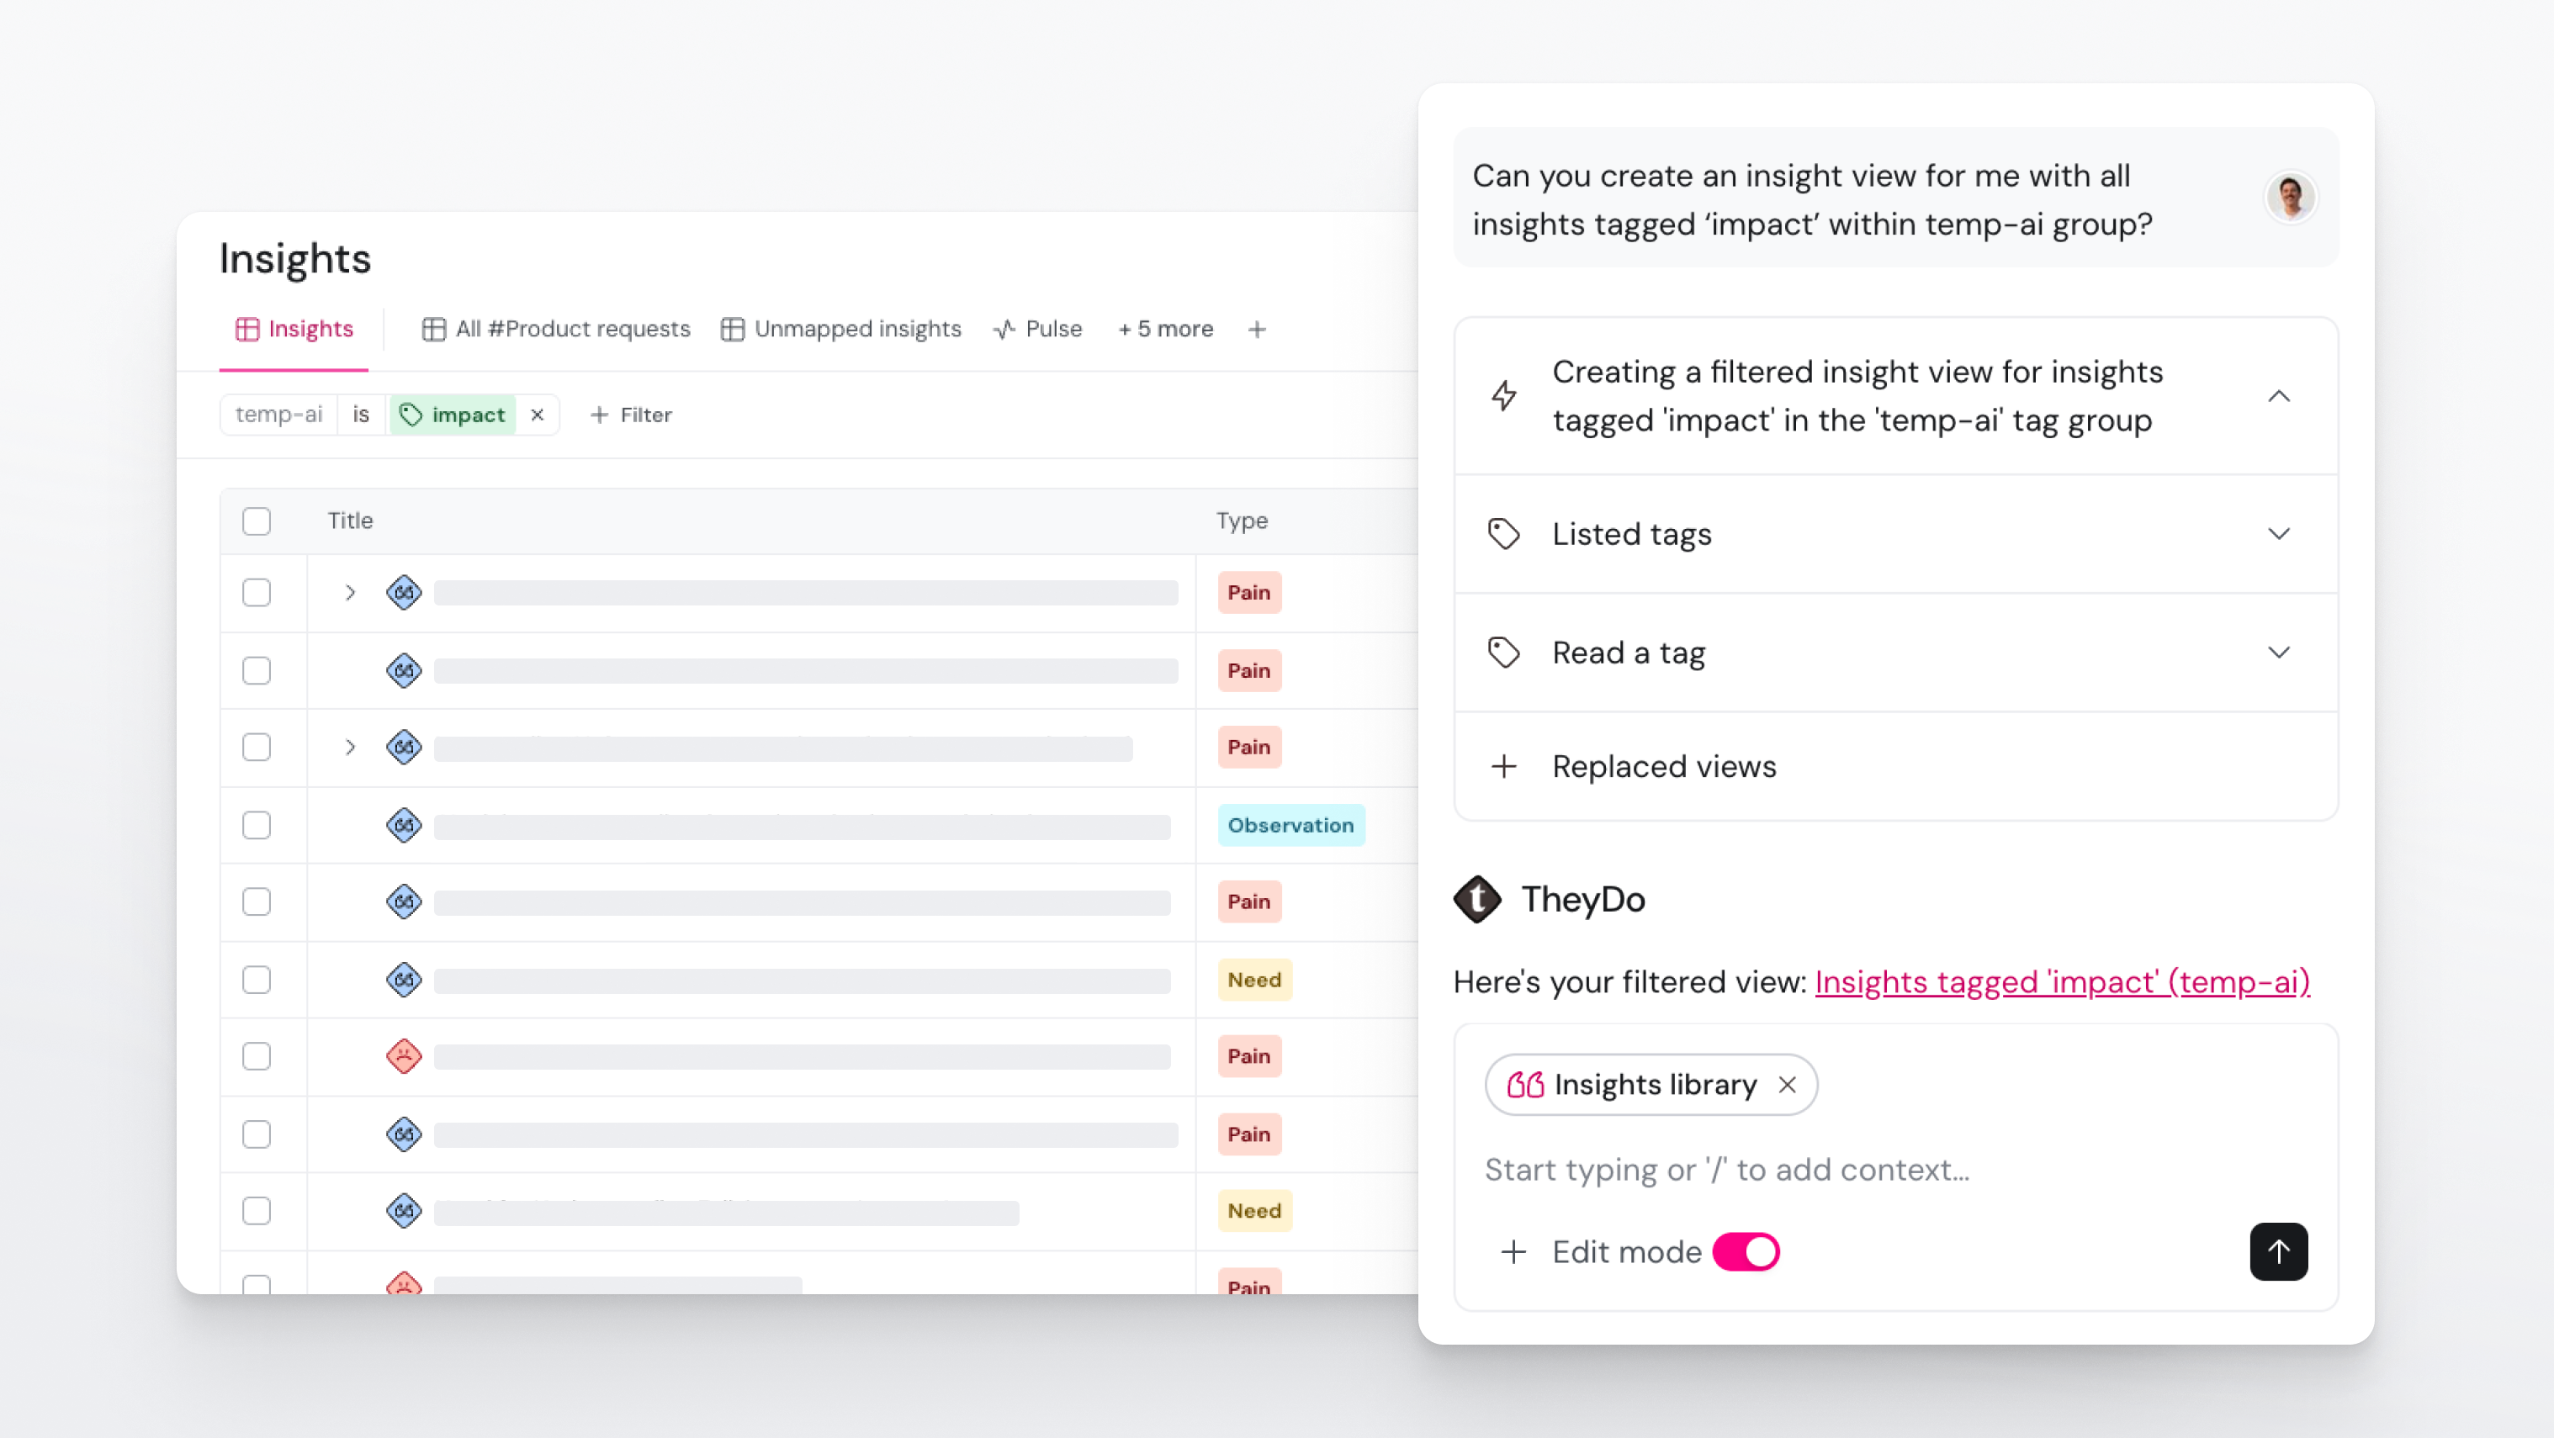This screenshot has height=1438, width=2554.
Task: Open the temp-ai filter field selector
Action: pos(278,415)
